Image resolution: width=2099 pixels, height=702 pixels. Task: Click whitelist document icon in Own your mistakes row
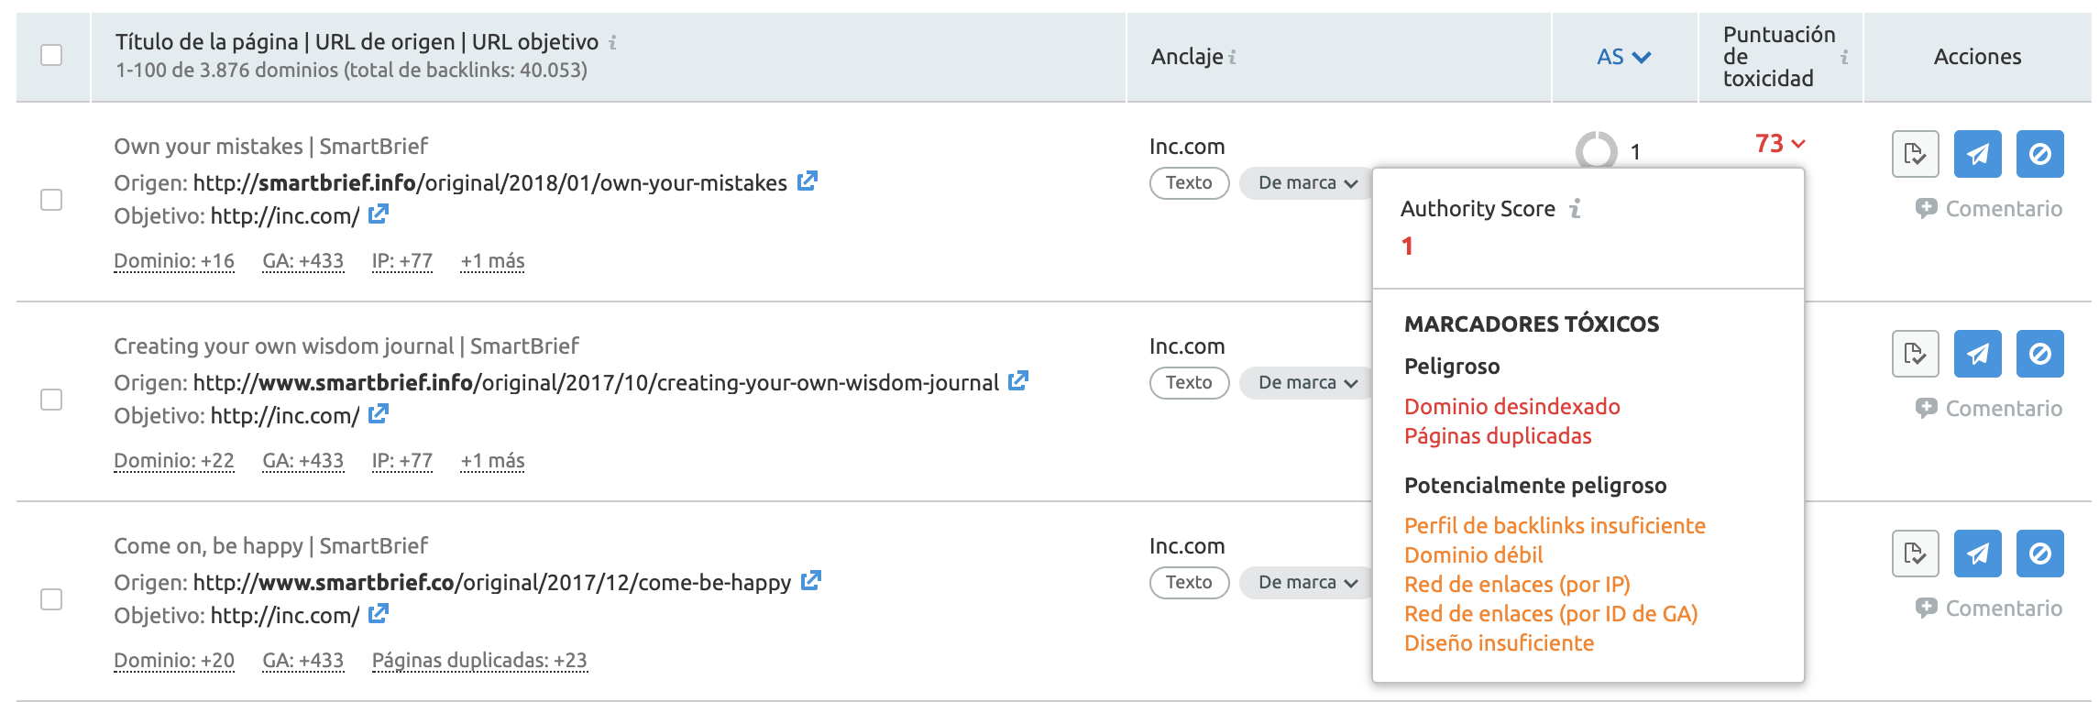(x=1916, y=154)
